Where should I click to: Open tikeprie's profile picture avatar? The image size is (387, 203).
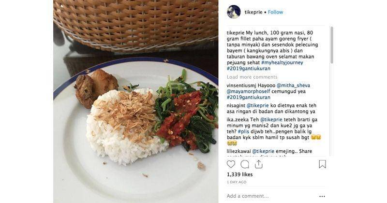(234, 12)
